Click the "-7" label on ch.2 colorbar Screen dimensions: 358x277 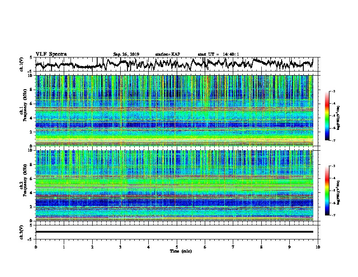334,215
